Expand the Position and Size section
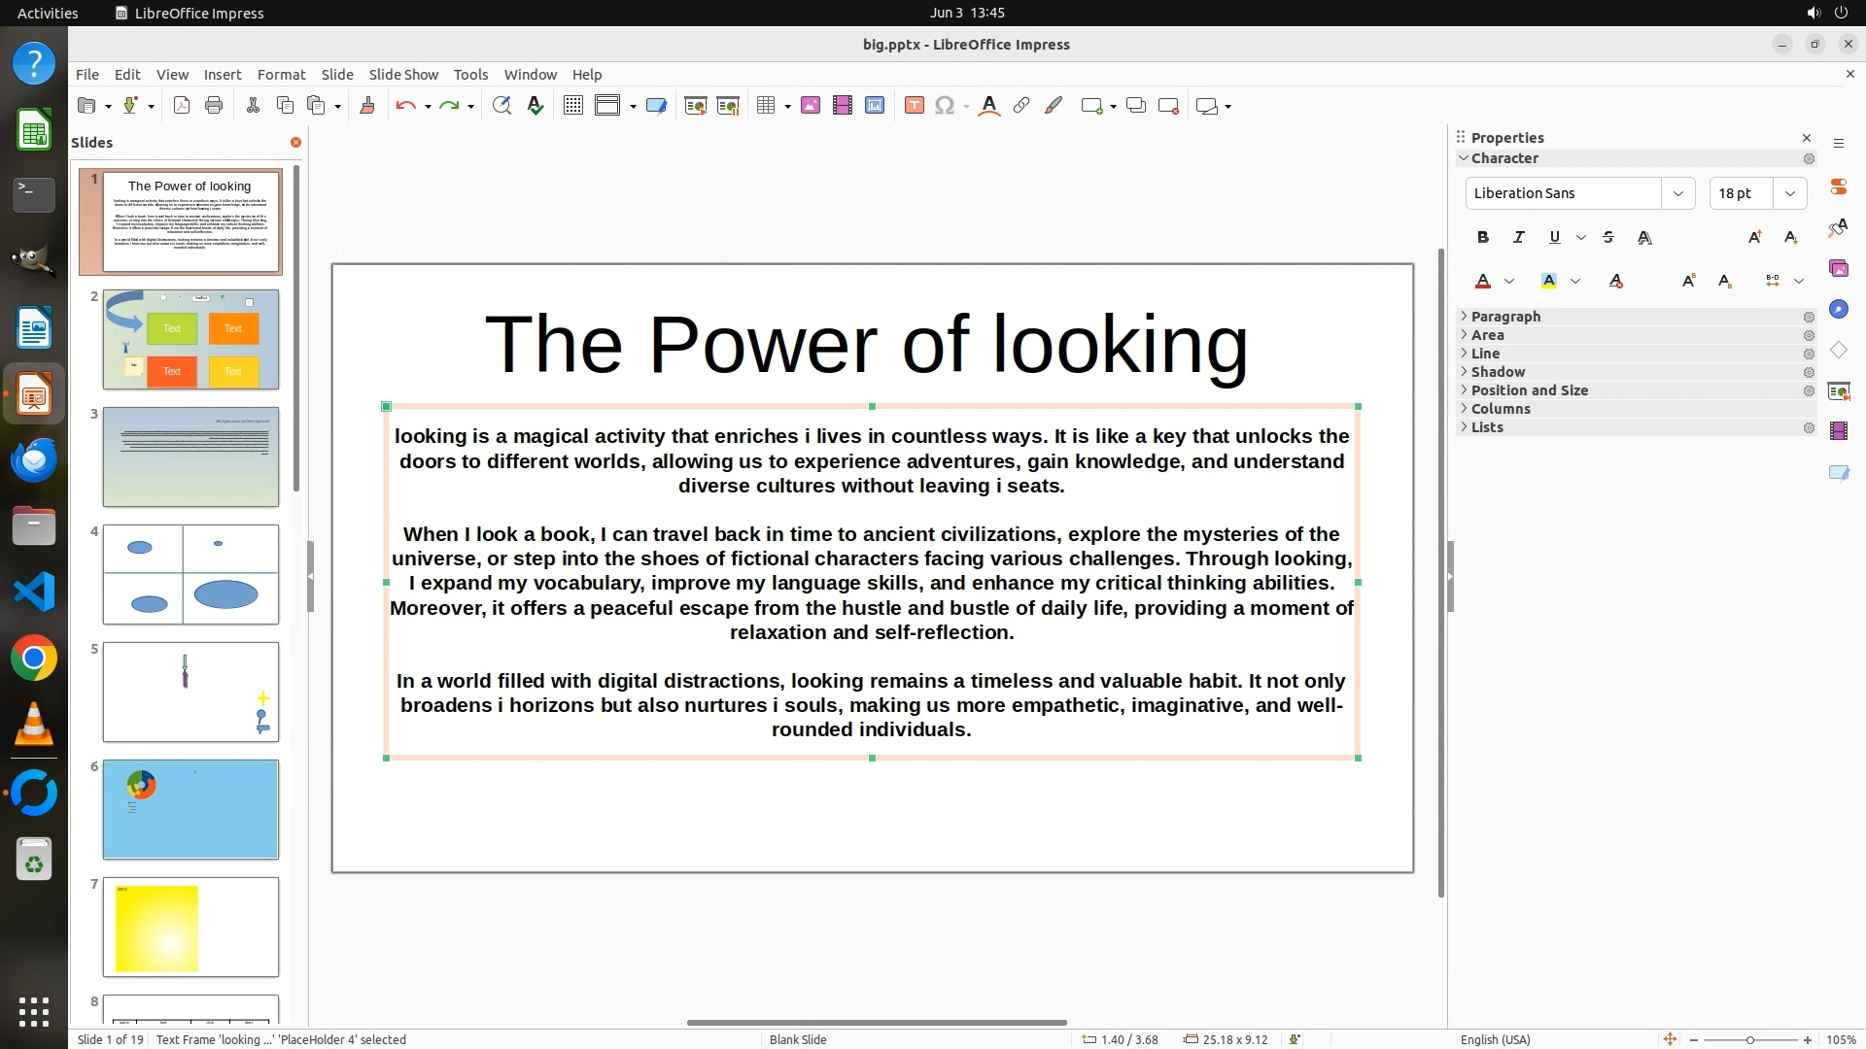Viewport: 1866px width, 1049px height. 1529,390
